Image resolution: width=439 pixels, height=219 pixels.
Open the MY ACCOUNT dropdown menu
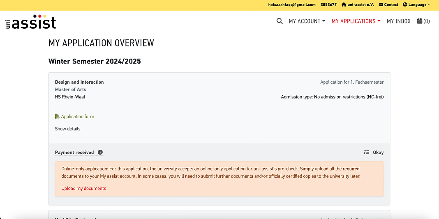click(307, 21)
